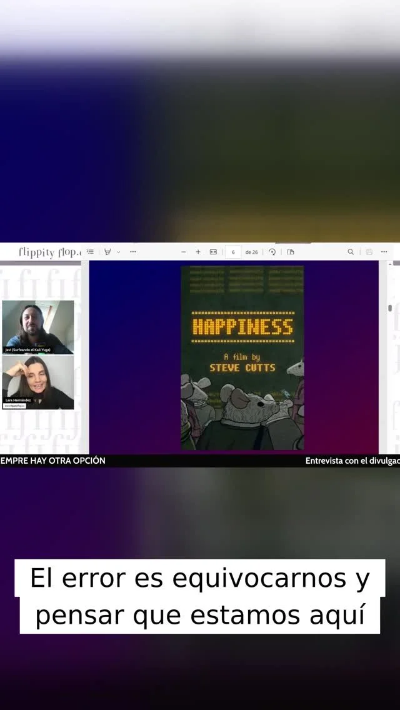Select the highlighter drawing tool
The image size is (400, 710).
(x=107, y=252)
